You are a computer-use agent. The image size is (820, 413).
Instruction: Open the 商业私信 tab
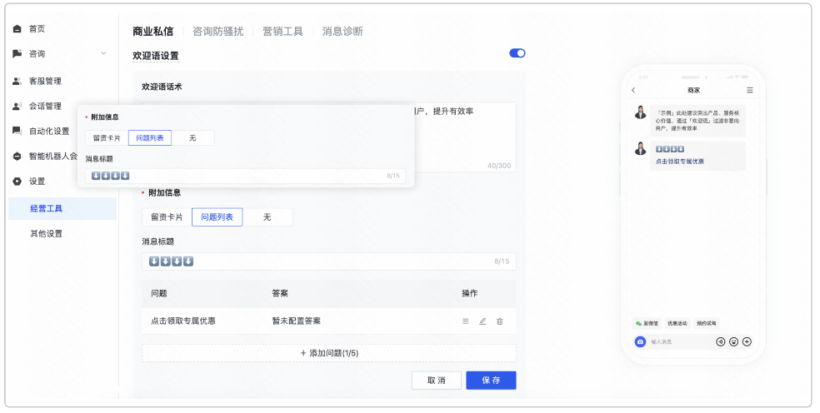pos(152,32)
